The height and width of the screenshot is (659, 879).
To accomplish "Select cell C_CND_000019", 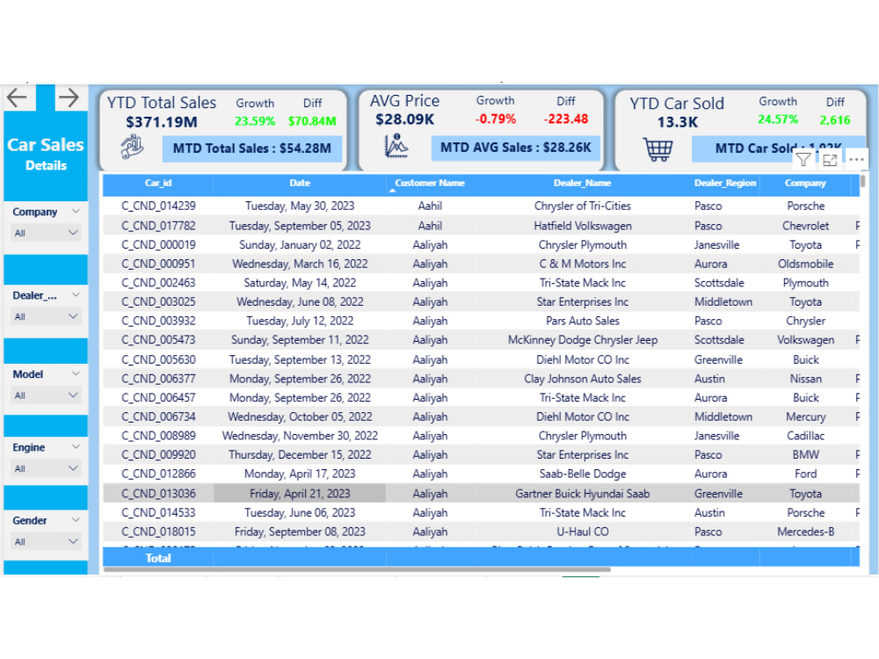I will (158, 245).
